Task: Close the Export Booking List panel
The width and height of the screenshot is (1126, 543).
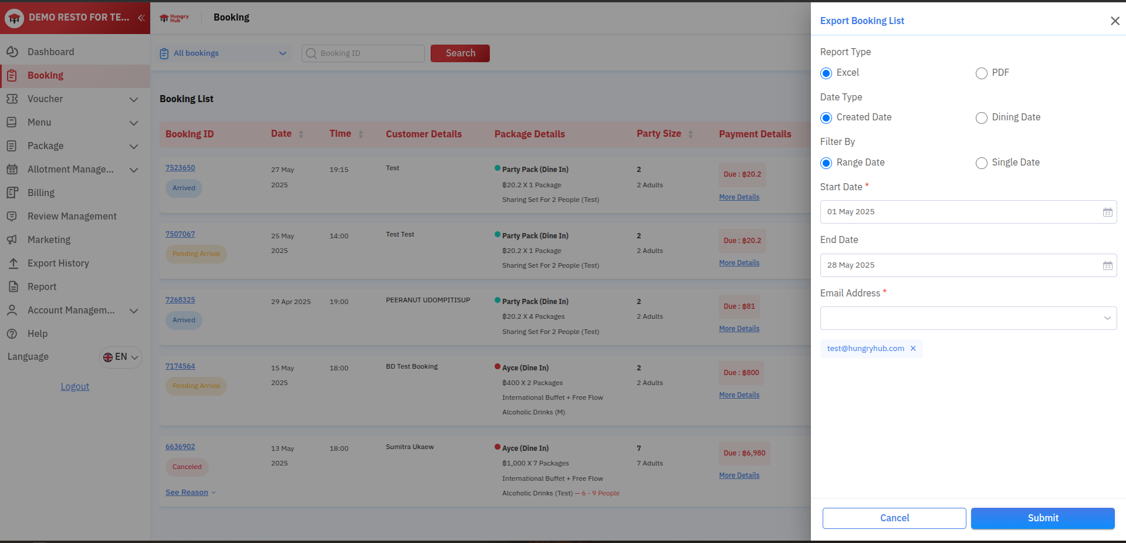Action: point(1114,21)
